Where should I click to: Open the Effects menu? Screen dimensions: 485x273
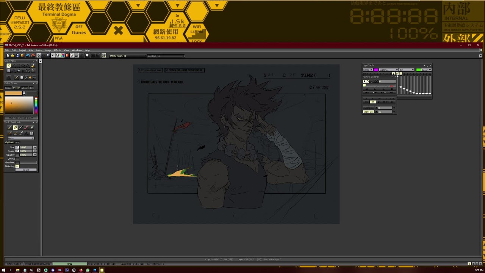coord(58,50)
